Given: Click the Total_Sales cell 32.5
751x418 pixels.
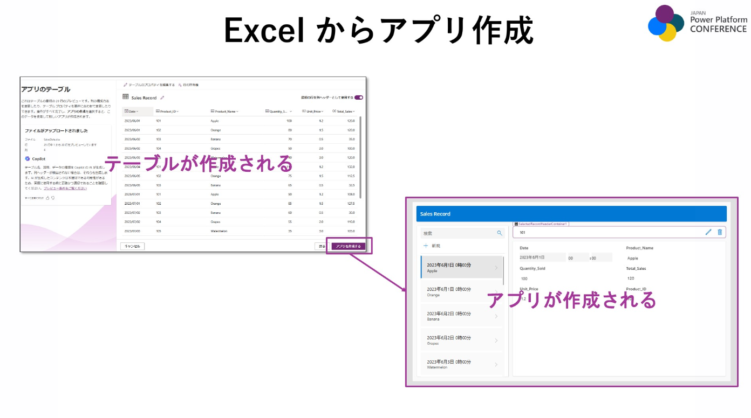Looking at the screenshot, I should coord(351,185).
